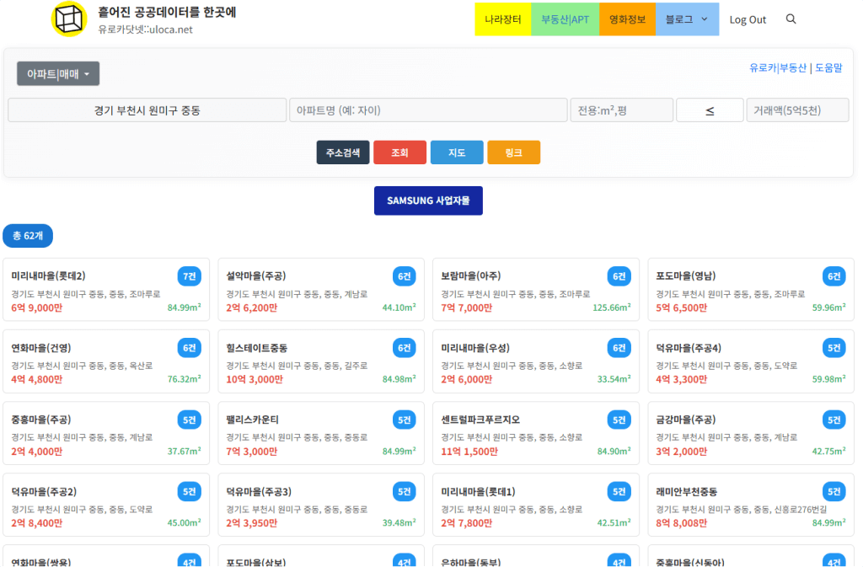This screenshot has width=863, height=567.
Task: Focus the 거래액 price input field
Action: pyautogui.click(x=797, y=110)
